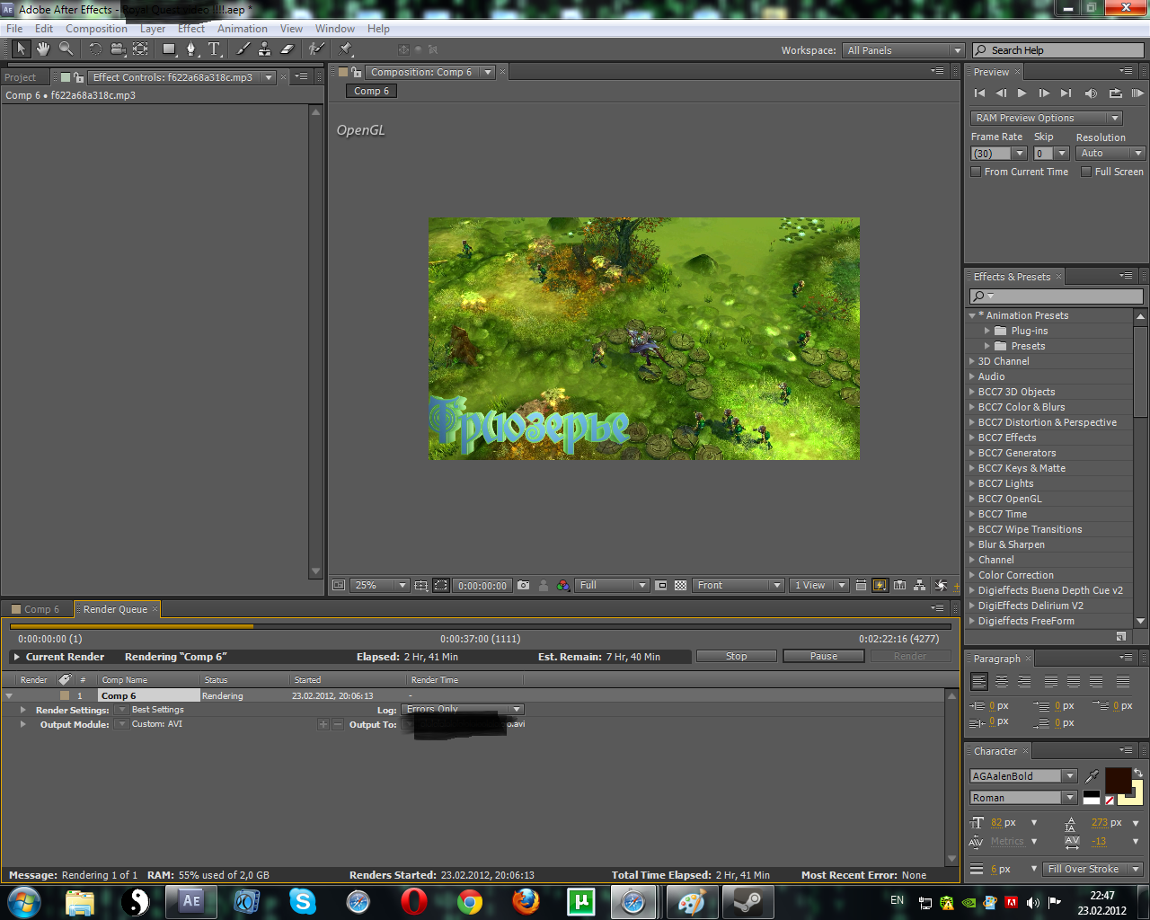Jump to first frame in Preview panel
The height and width of the screenshot is (920, 1150).
tap(979, 93)
